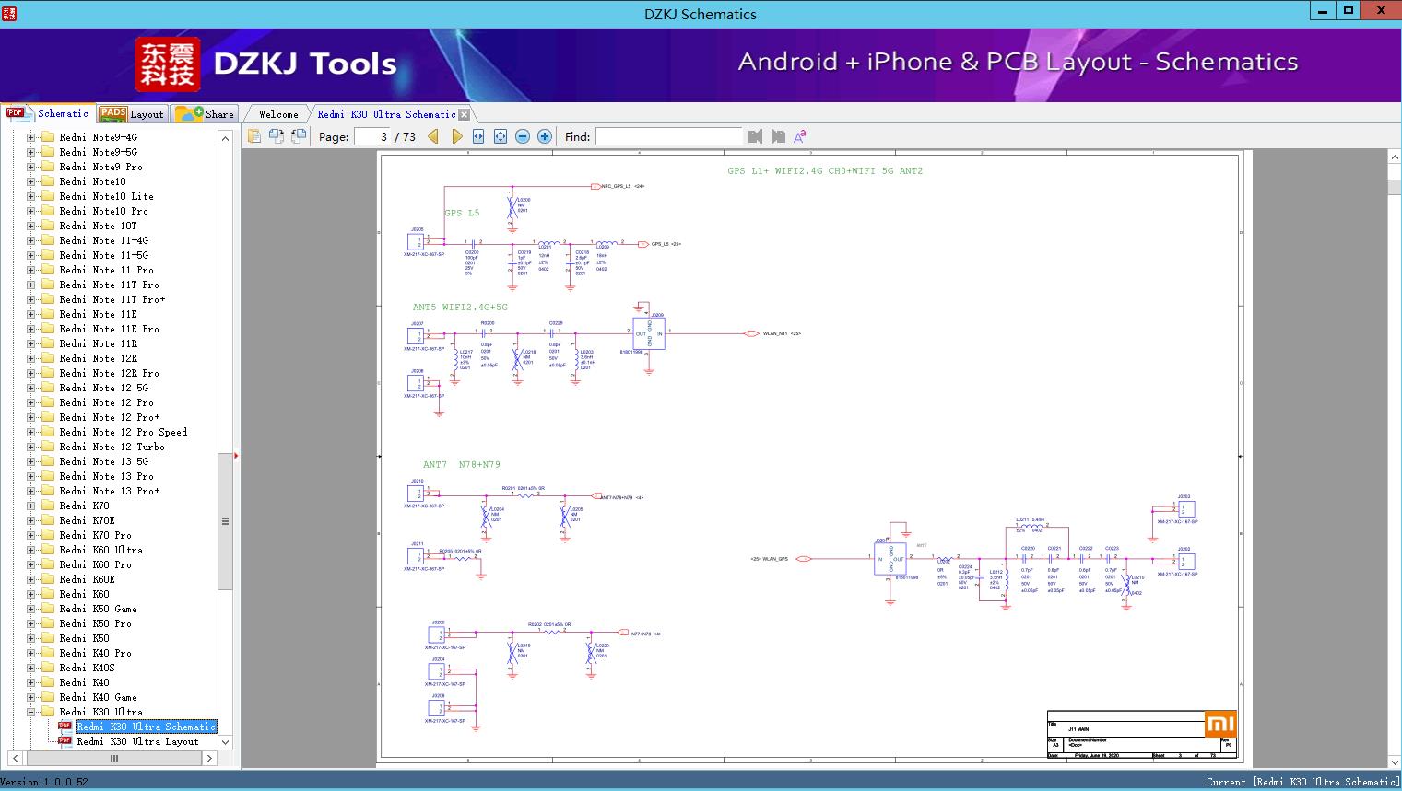1402x791 pixels.
Task: Click the PDF icon of Redmi K30 Ultra Schematic
Action: [x=65, y=727]
